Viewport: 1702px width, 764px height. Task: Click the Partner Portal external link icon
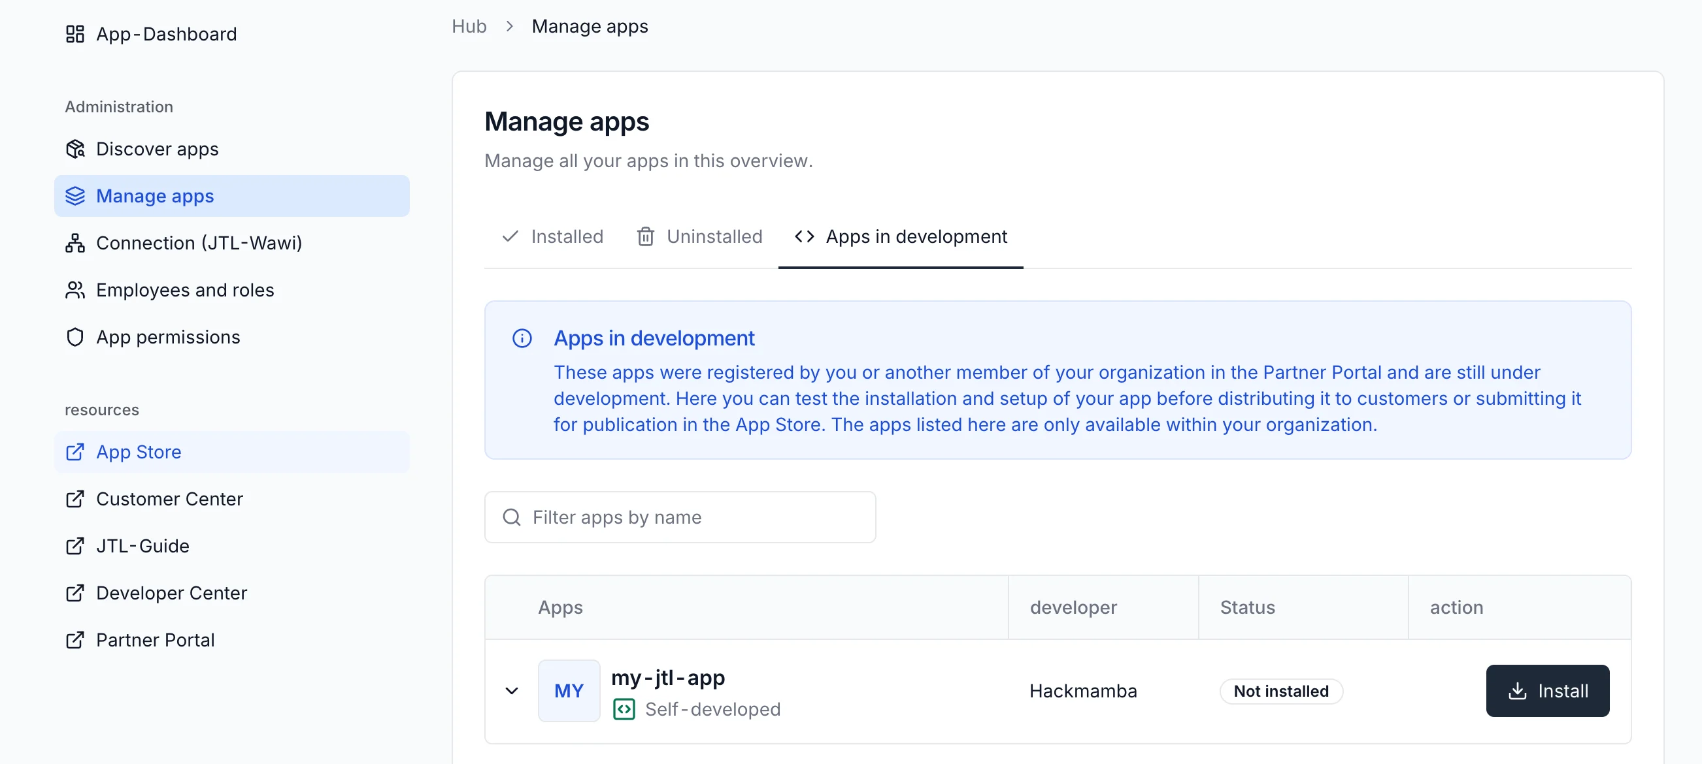pyautogui.click(x=75, y=639)
